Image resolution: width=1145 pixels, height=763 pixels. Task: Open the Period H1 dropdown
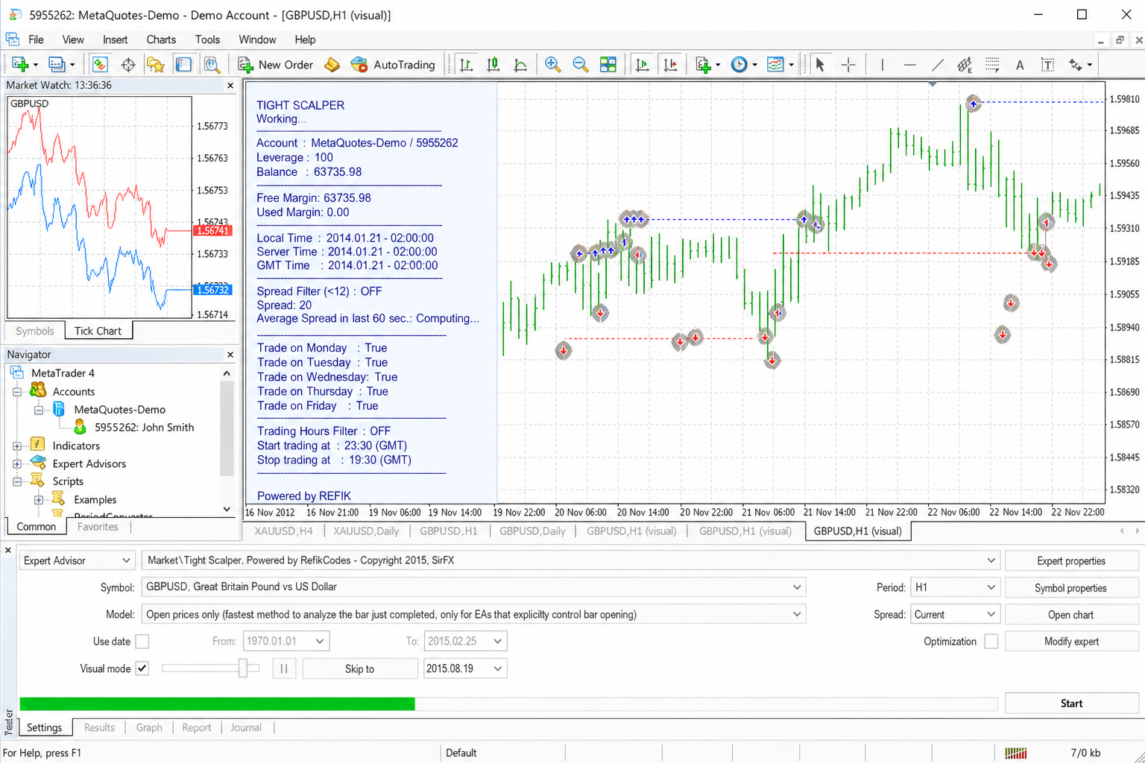coord(954,587)
